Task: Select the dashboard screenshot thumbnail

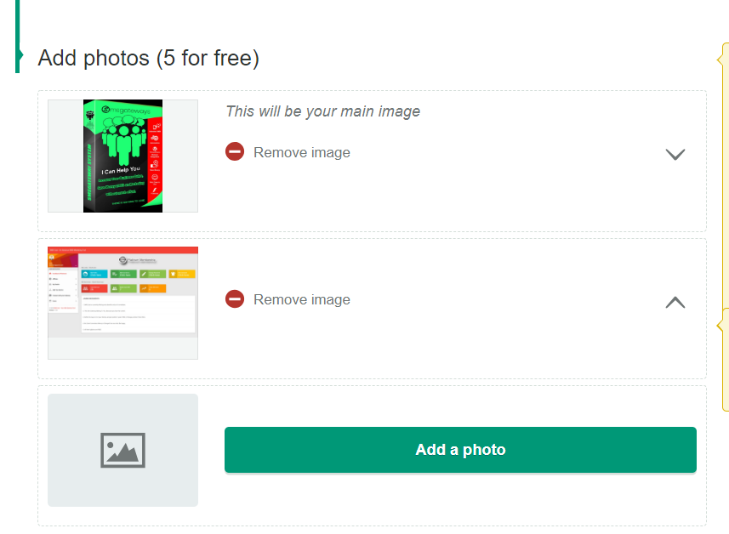Action: pyautogui.click(x=122, y=303)
